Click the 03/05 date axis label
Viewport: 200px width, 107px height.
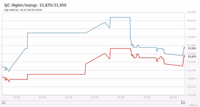(95, 97)
